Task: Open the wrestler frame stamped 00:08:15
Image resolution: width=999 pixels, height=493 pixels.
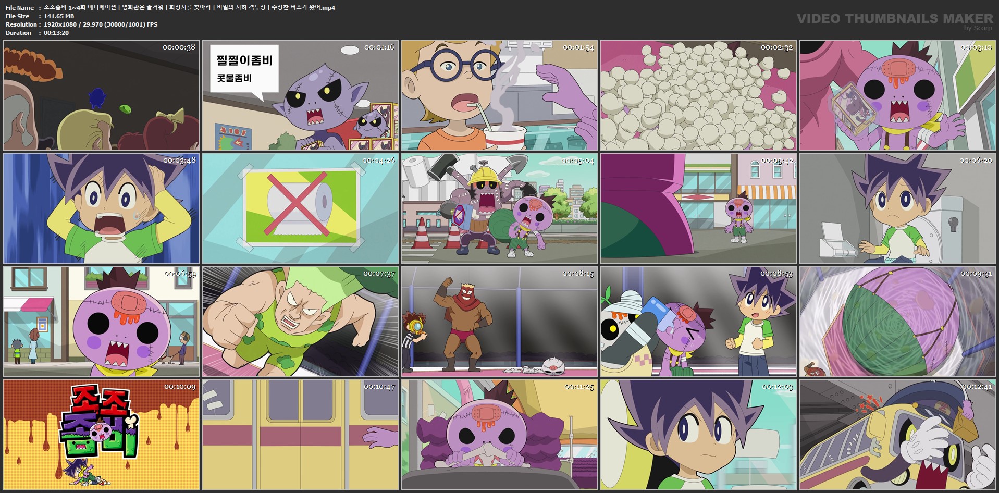Action: click(x=499, y=322)
